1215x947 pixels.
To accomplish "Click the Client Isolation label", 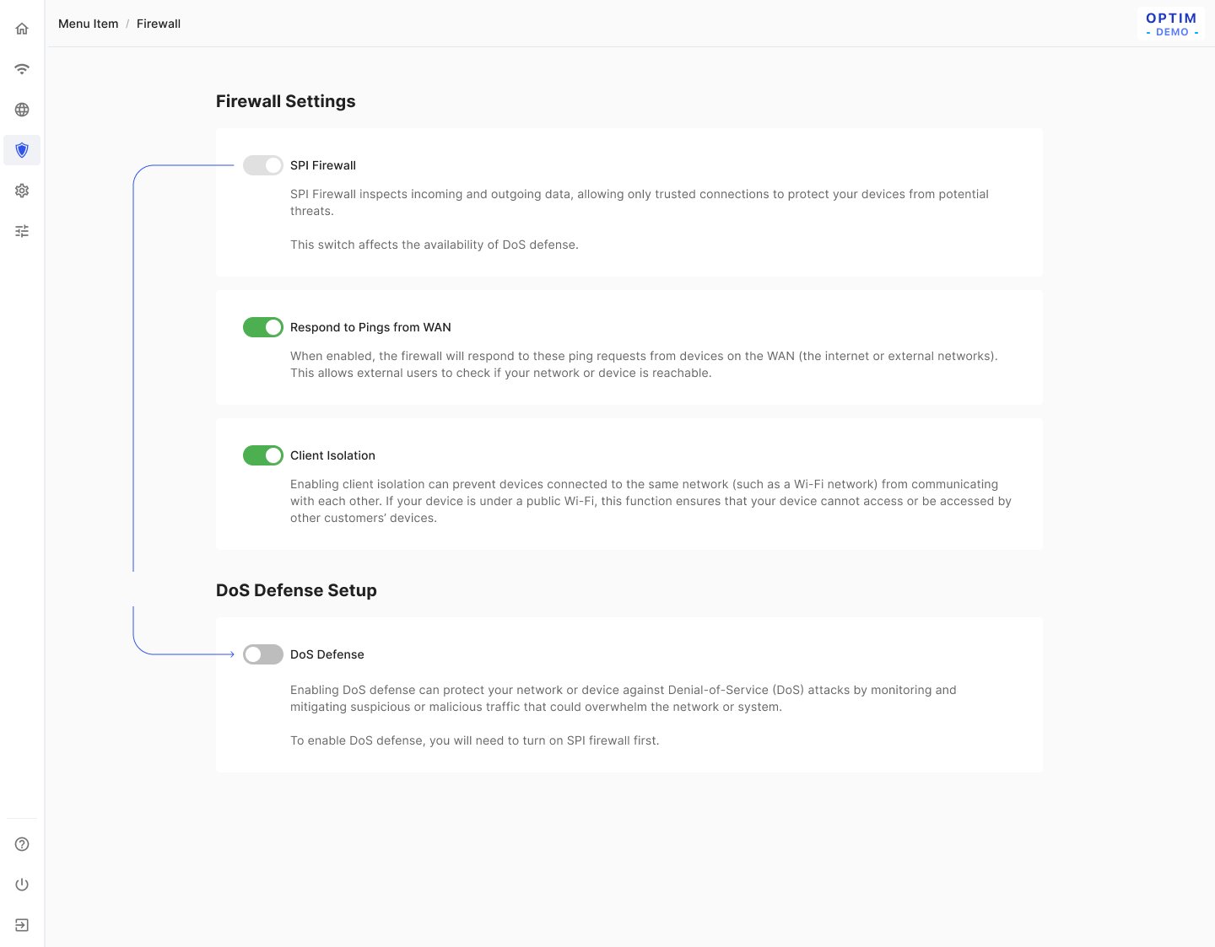I will 332,455.
